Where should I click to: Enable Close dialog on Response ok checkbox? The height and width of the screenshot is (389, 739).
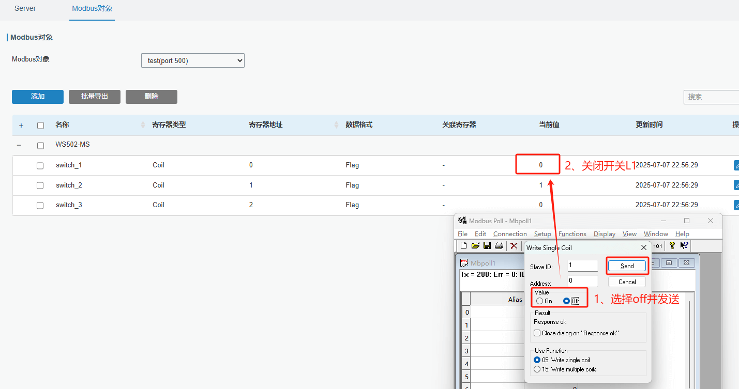[537, 333]
